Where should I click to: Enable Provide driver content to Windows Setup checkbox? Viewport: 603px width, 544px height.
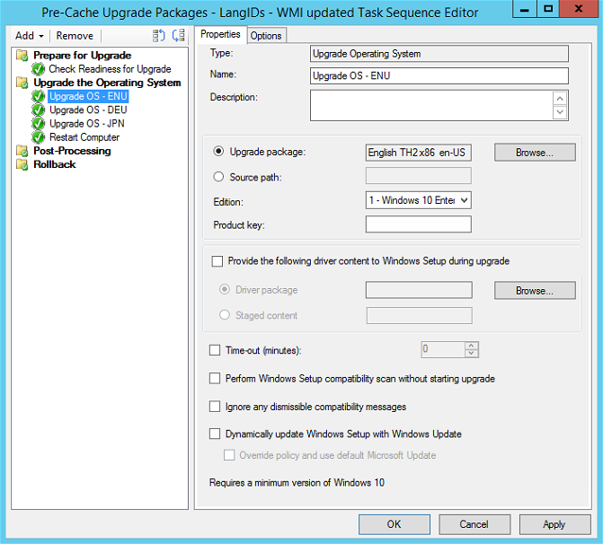tap(217, 261)
